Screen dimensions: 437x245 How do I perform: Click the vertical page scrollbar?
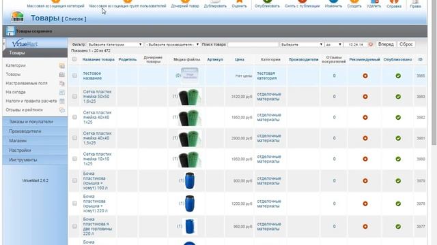click(434, 72)
